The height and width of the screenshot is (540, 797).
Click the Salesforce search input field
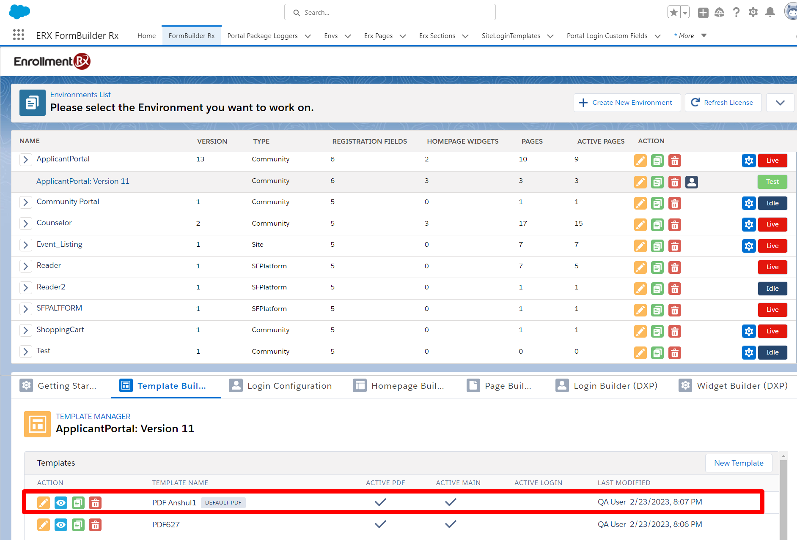390,13
